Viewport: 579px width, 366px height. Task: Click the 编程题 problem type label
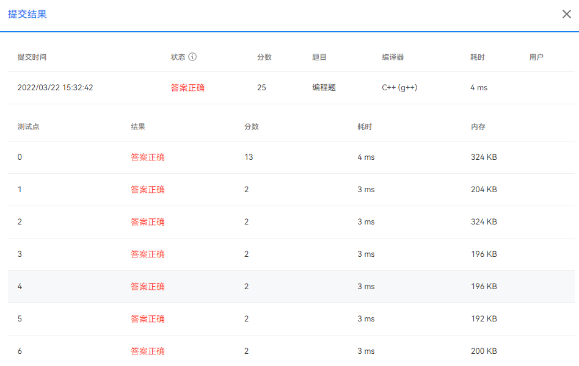pos(322,87)
